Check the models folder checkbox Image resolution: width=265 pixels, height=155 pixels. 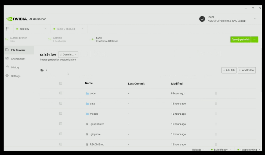tap(61, 114)
